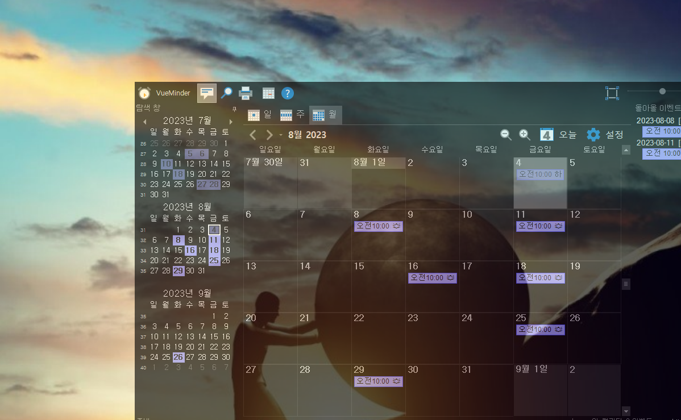Viewport: 681px width, 420px height.
Task: Select September 26 in the mini calendar
Action: tap(178, 357)
